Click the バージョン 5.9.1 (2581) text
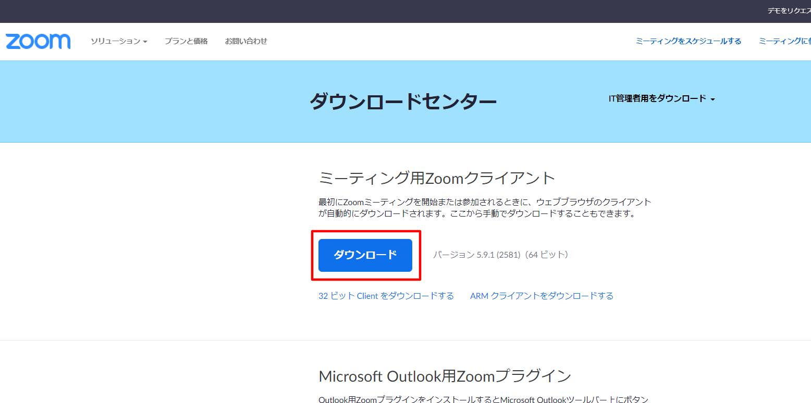This screenshot has width=811, height=403. (x=476, y=255)
